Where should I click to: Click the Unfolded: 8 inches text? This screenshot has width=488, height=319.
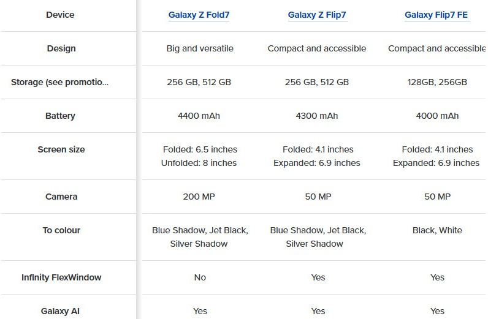199,163
